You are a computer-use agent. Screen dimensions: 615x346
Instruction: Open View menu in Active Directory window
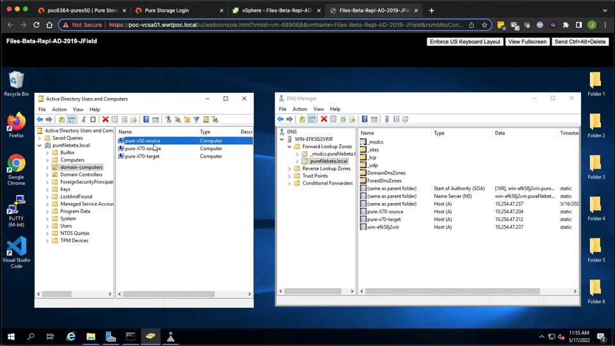pyautogui.click(x=78, y=110)
